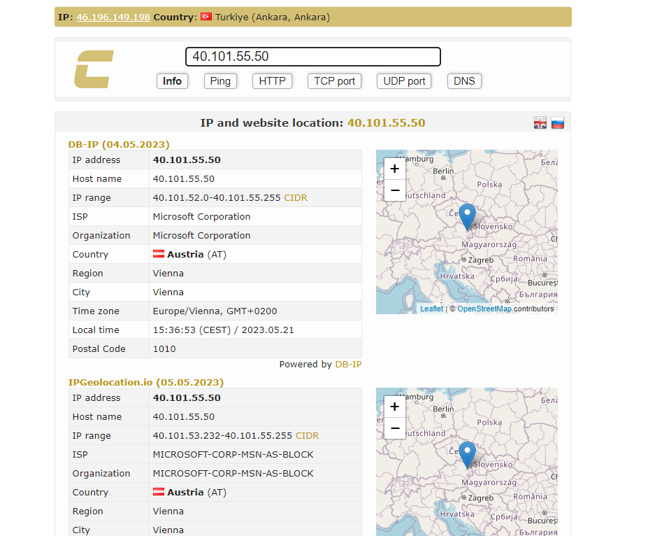Image resolution: width=655 pixels, height=536 pixels.
Task: Open the UDP port check
Action: click(404, 81)
